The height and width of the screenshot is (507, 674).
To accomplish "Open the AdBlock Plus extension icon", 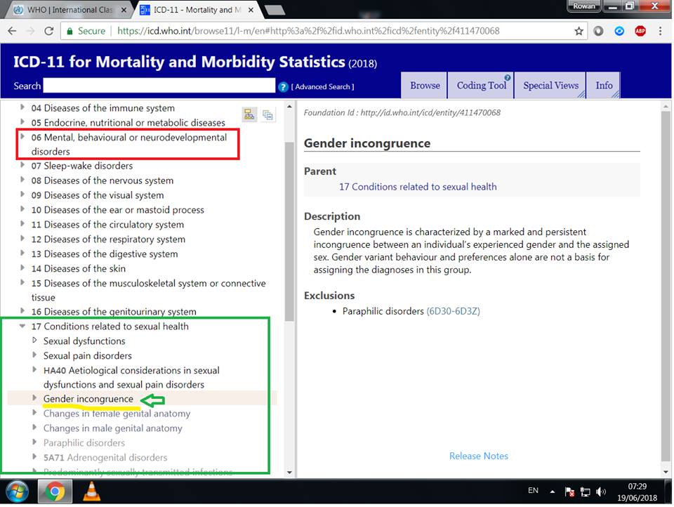I will click(x=640, y=31).
